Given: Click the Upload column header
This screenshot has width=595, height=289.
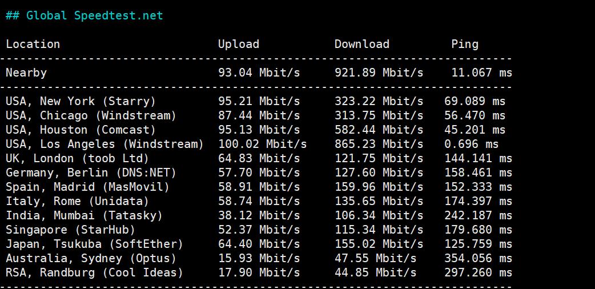Looking at the screenshot, I should [x=238, y=44].
